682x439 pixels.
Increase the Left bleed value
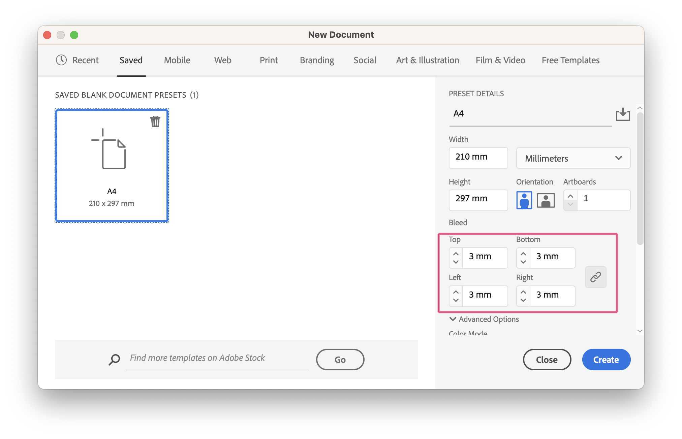(x=456, y=292)
